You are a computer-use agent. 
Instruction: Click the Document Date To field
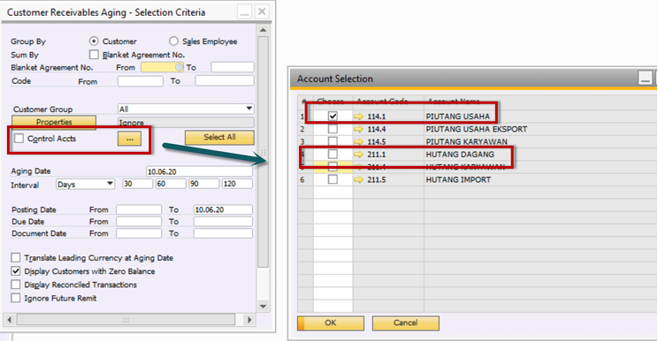pyautogui.click(x=223, y=233)
